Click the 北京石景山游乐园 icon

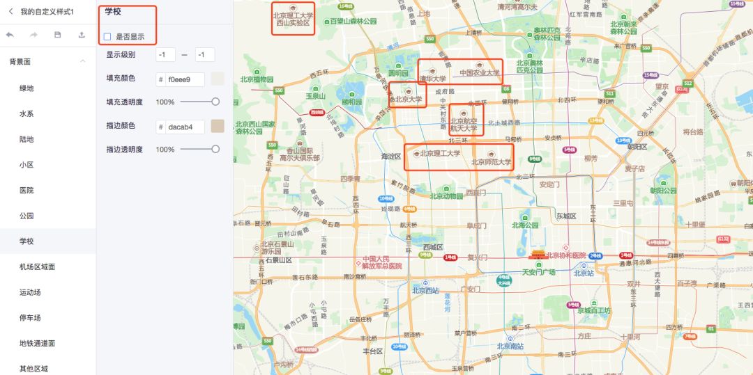tap(257, 248)
